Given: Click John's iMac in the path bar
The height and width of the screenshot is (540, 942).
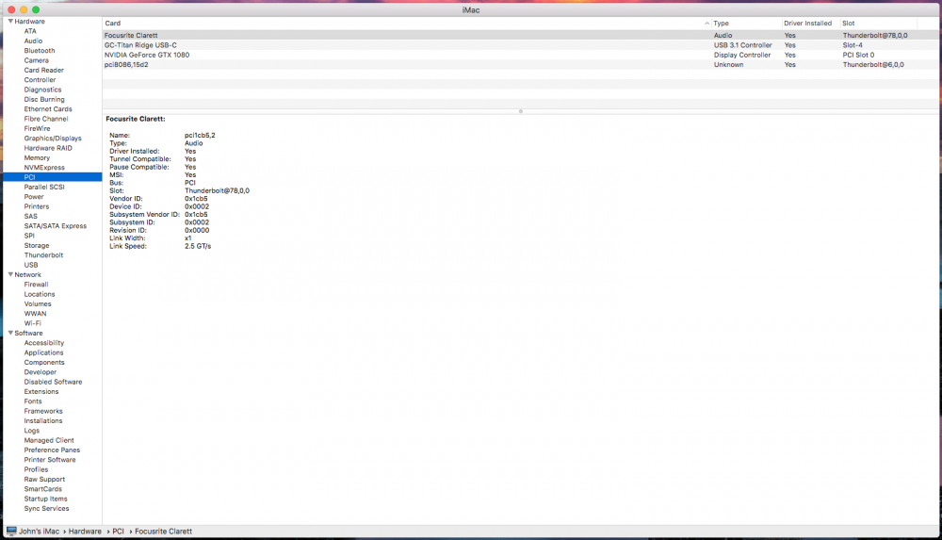Looking at the screenshot, I should (x=39, y=532).
